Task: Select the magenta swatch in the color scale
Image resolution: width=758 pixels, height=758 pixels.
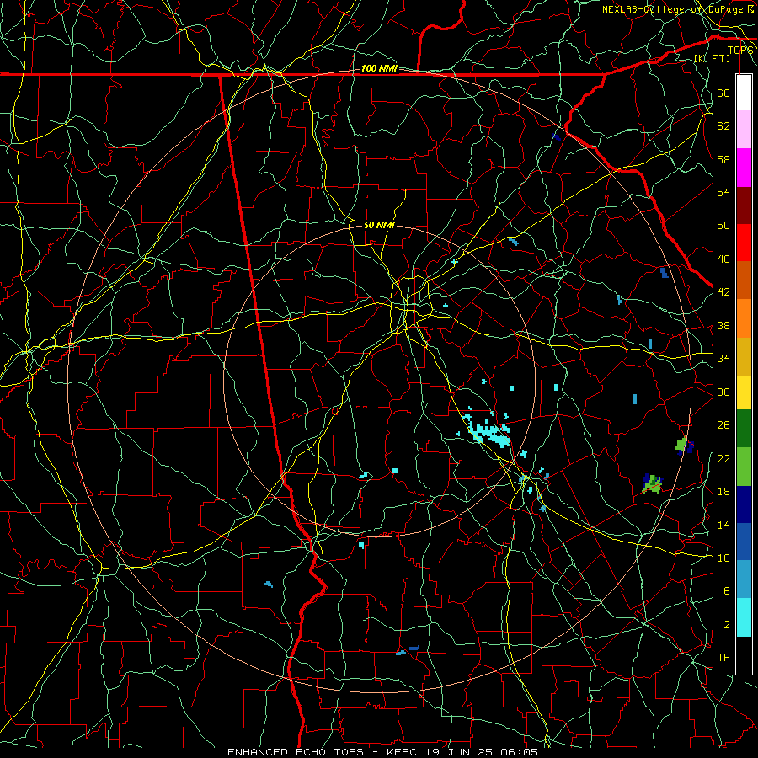Action: (744, 168)
